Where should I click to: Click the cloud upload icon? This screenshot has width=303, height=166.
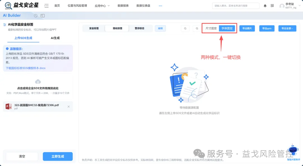coord(38,81)
